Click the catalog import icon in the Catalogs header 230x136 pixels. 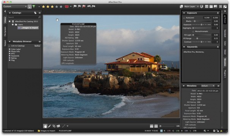pos(35,13)
